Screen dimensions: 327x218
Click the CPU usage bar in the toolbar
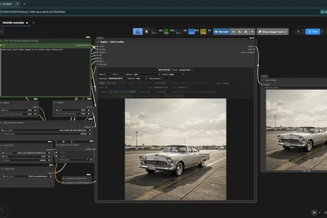point(157,32)
